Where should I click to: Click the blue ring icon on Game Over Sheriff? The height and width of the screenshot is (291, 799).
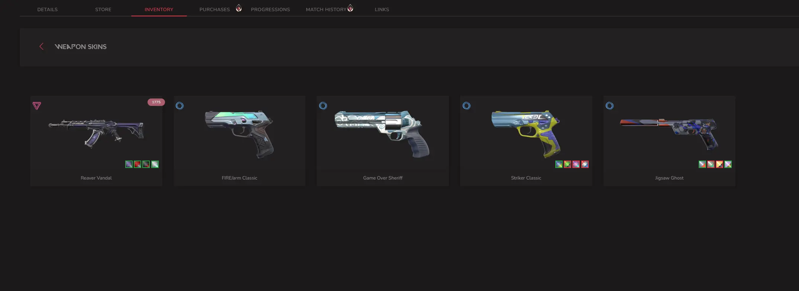coord(323,106)
